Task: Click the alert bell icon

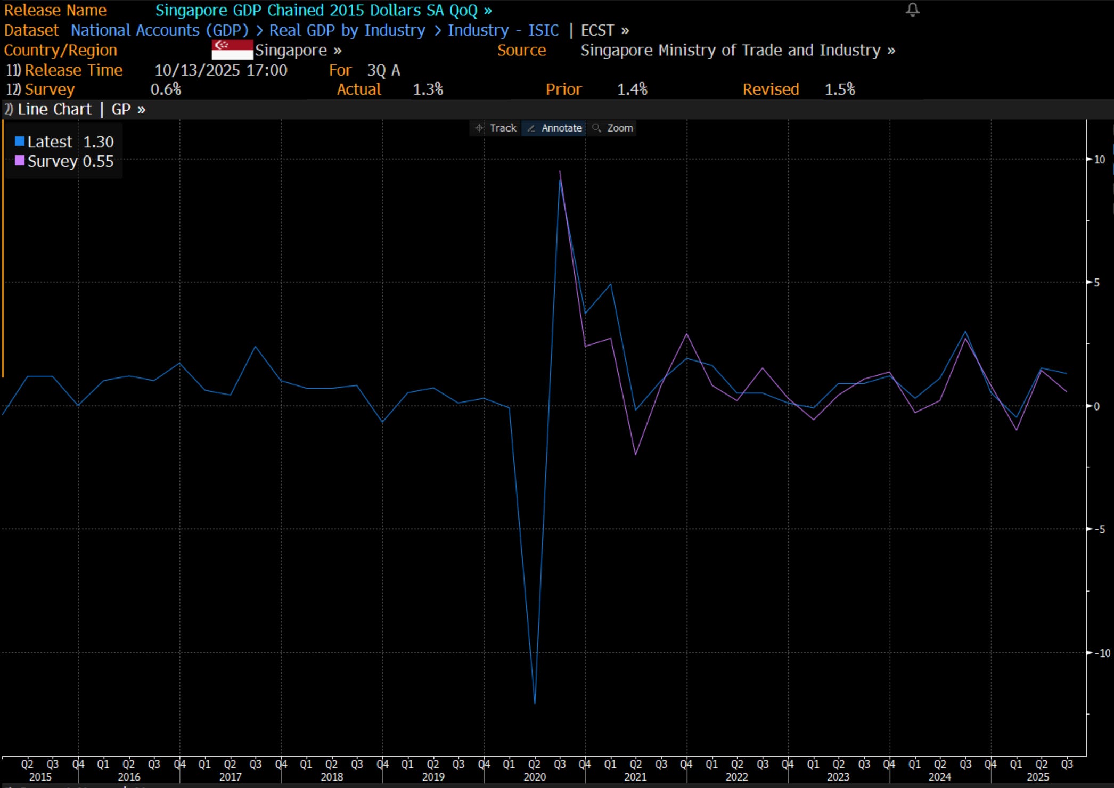Action: click(x=912, y=10)
